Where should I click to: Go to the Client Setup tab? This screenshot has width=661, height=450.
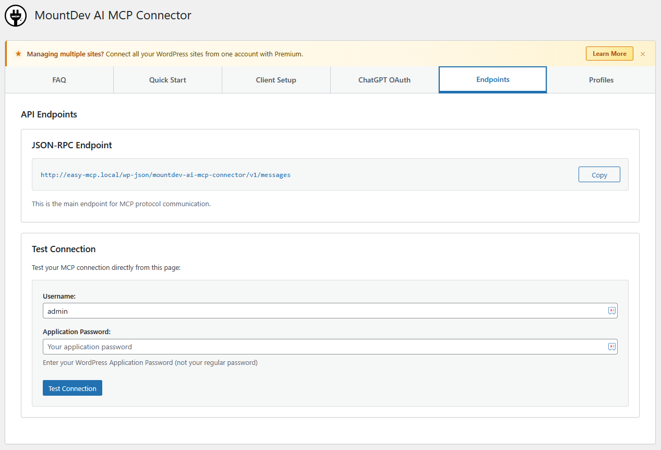point(276,80)
